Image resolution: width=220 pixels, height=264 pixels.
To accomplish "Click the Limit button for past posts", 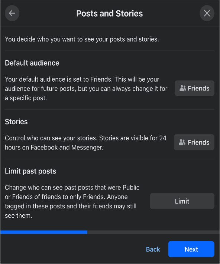I will pos(182,201).
